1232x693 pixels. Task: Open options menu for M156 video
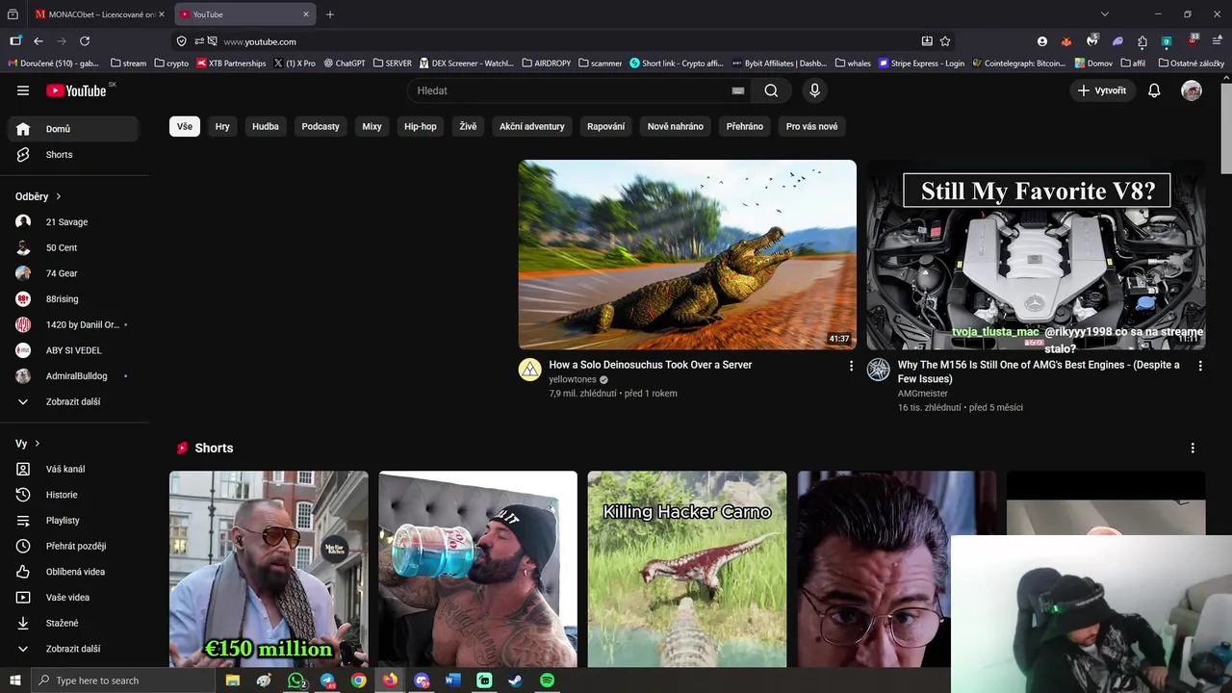[x=1200, y=366]
